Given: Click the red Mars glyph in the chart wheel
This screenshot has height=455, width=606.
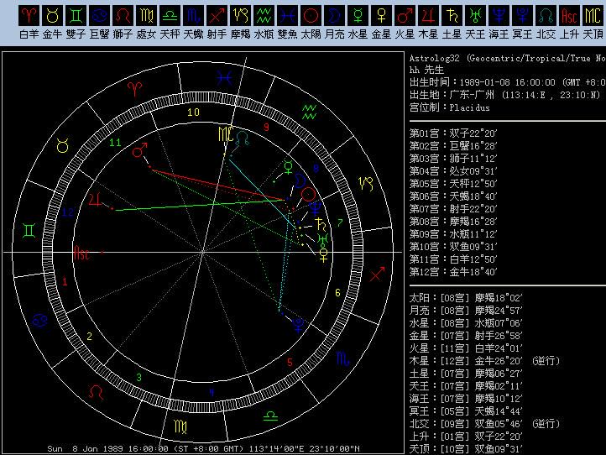Looking at the screenshot, I should tap(140, 151).
